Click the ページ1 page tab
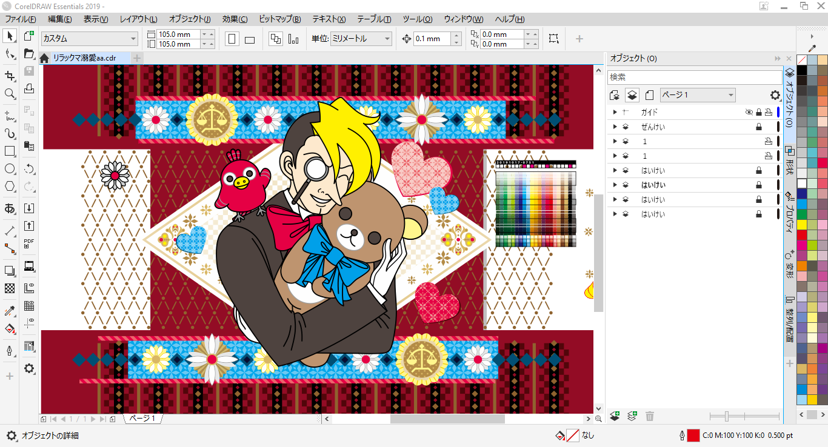Viewport: 828px width, 447px height. tap(143, 419)
